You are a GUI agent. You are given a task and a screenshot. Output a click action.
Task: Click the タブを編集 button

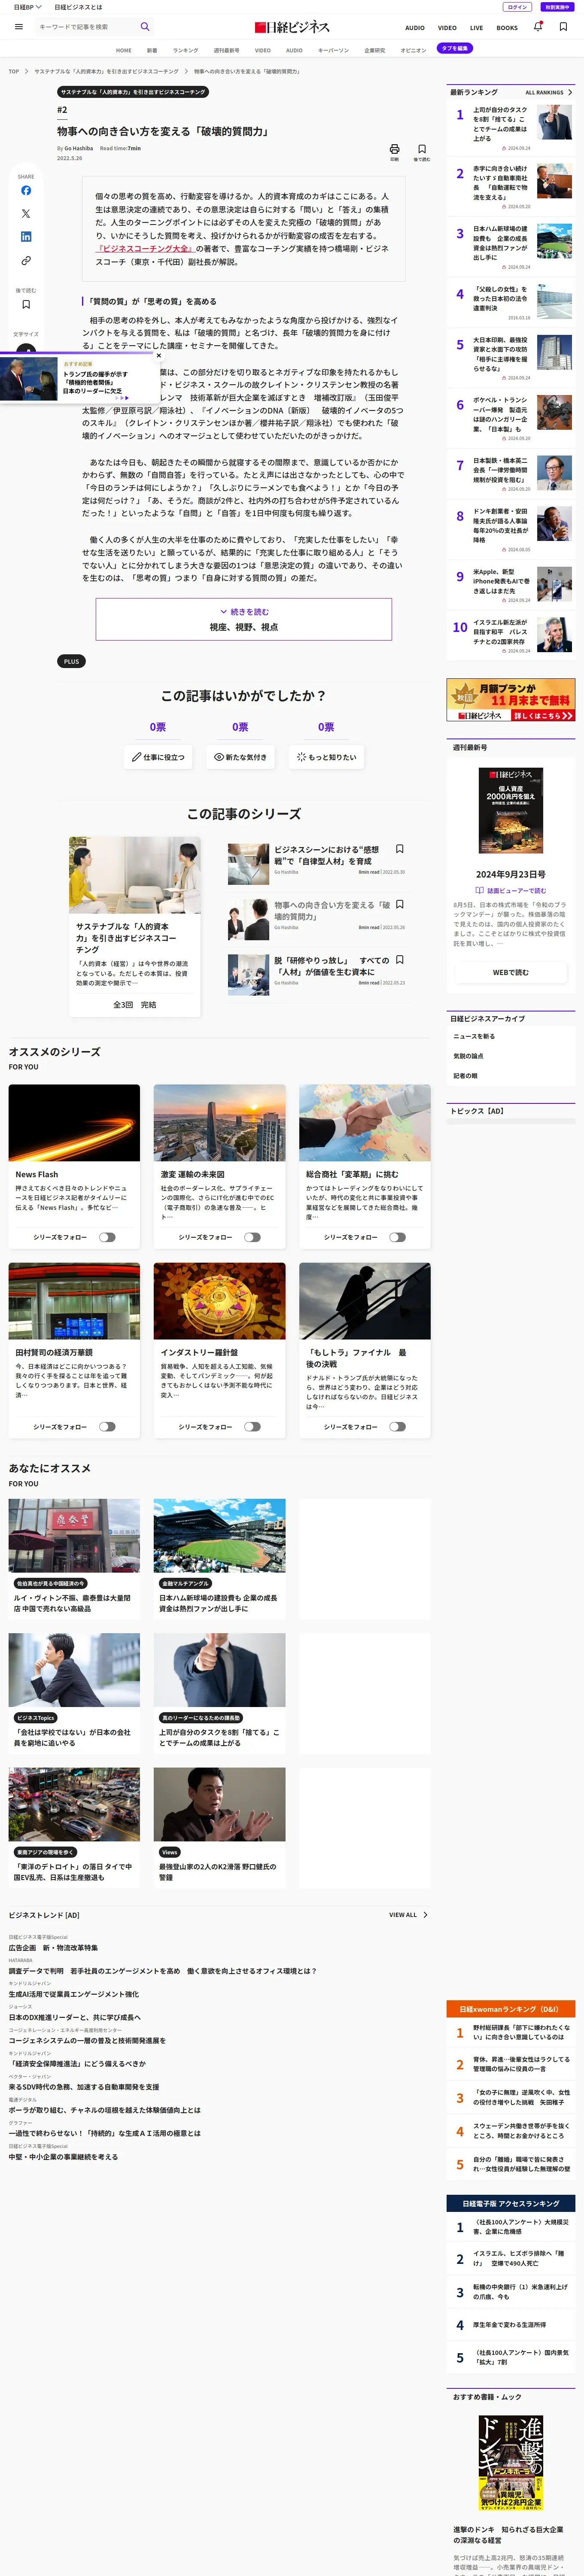455,48
